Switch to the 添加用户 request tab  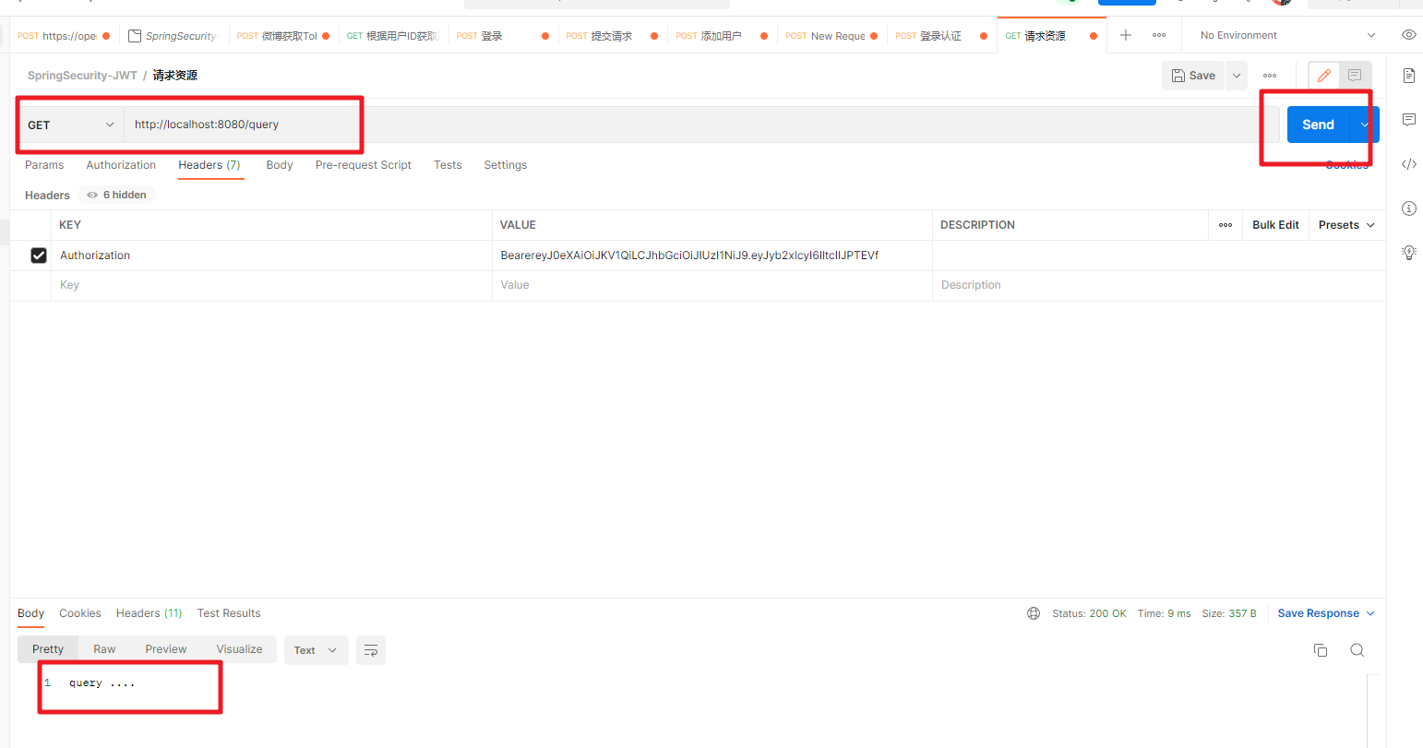coord(722,36)
